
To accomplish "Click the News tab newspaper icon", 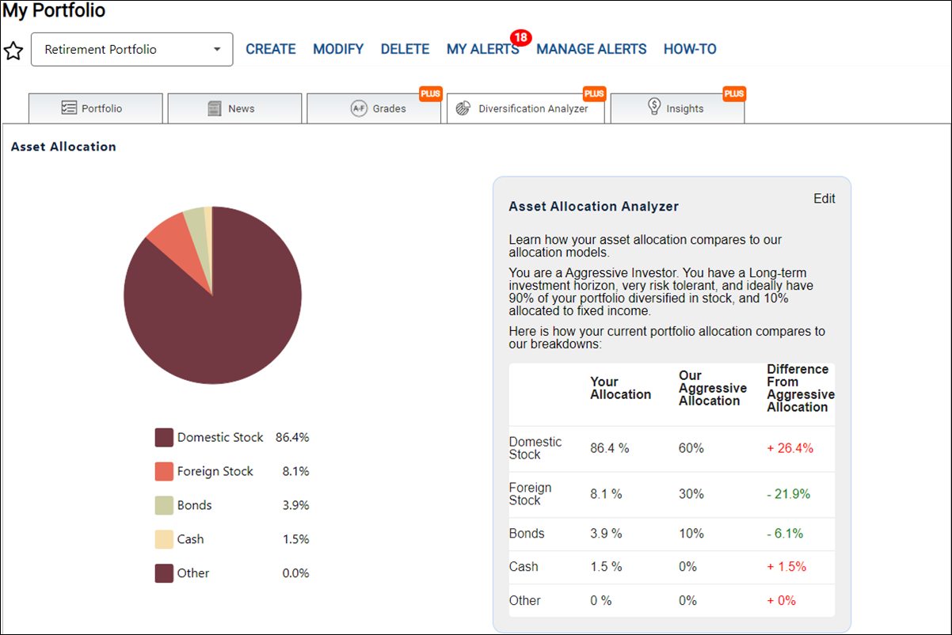I will click(214, 108).
